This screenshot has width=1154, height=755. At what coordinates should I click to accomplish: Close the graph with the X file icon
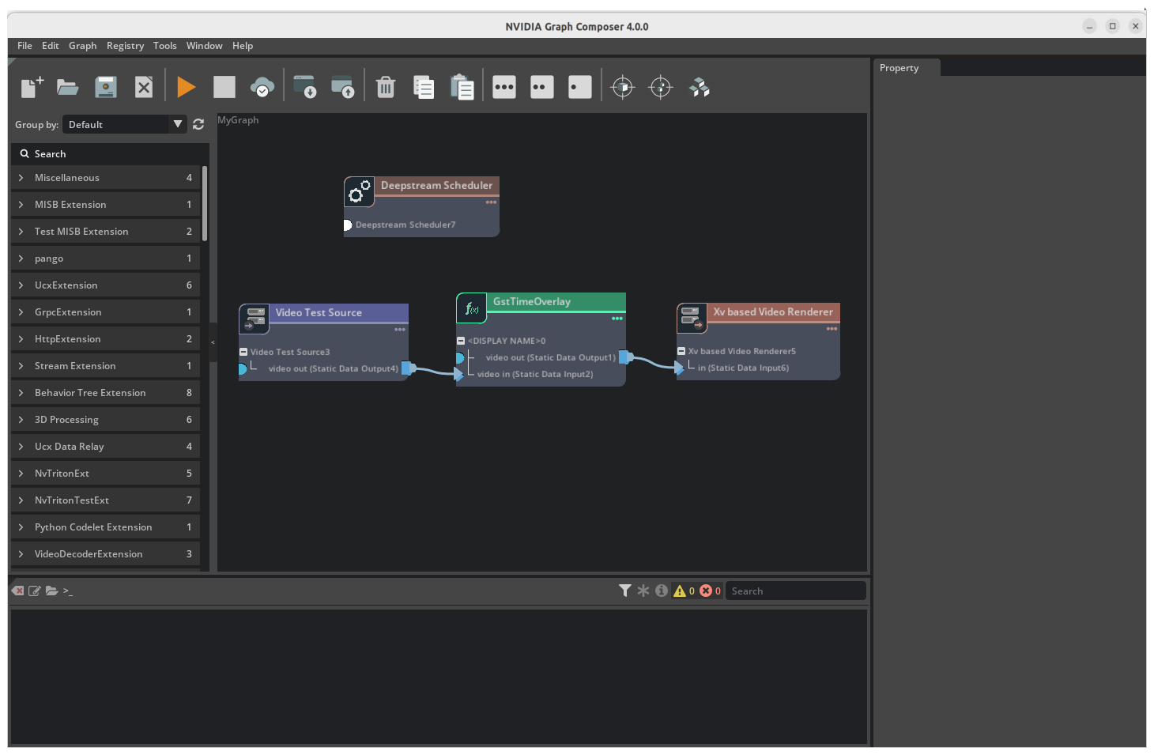click(144, 87)
